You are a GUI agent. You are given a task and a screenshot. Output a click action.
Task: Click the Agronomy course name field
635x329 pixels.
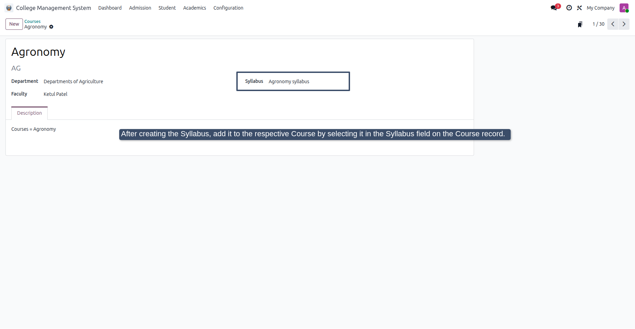tap(38, 52)
